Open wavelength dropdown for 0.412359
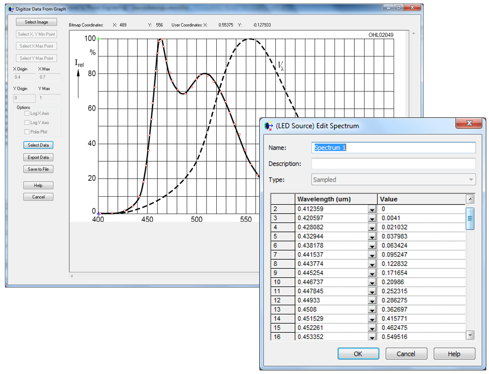 point(372,209)
